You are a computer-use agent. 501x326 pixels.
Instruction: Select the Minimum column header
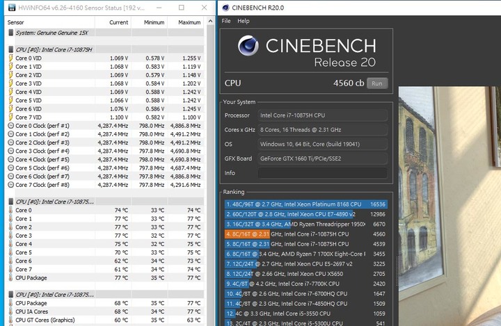pos(149,22)
